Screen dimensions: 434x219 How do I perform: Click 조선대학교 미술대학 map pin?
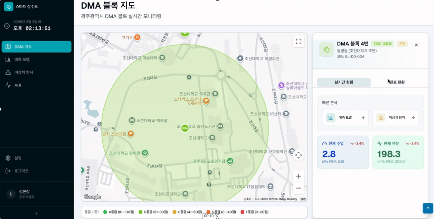point(162,57)
